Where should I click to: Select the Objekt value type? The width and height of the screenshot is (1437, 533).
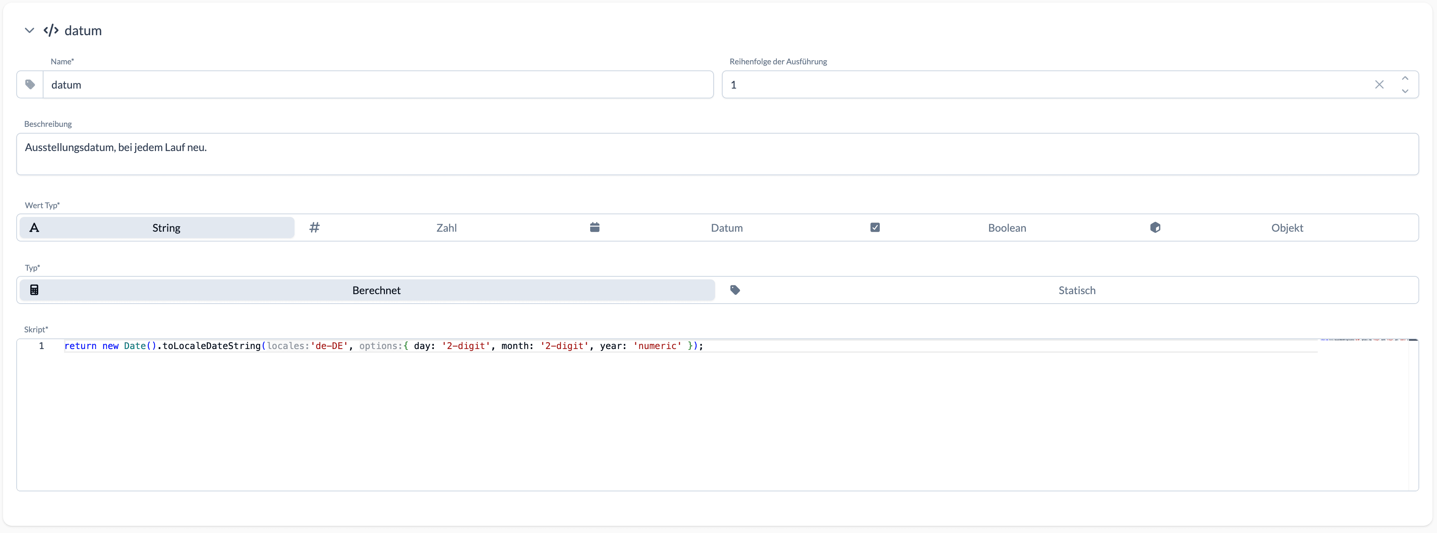(1278, 228)
